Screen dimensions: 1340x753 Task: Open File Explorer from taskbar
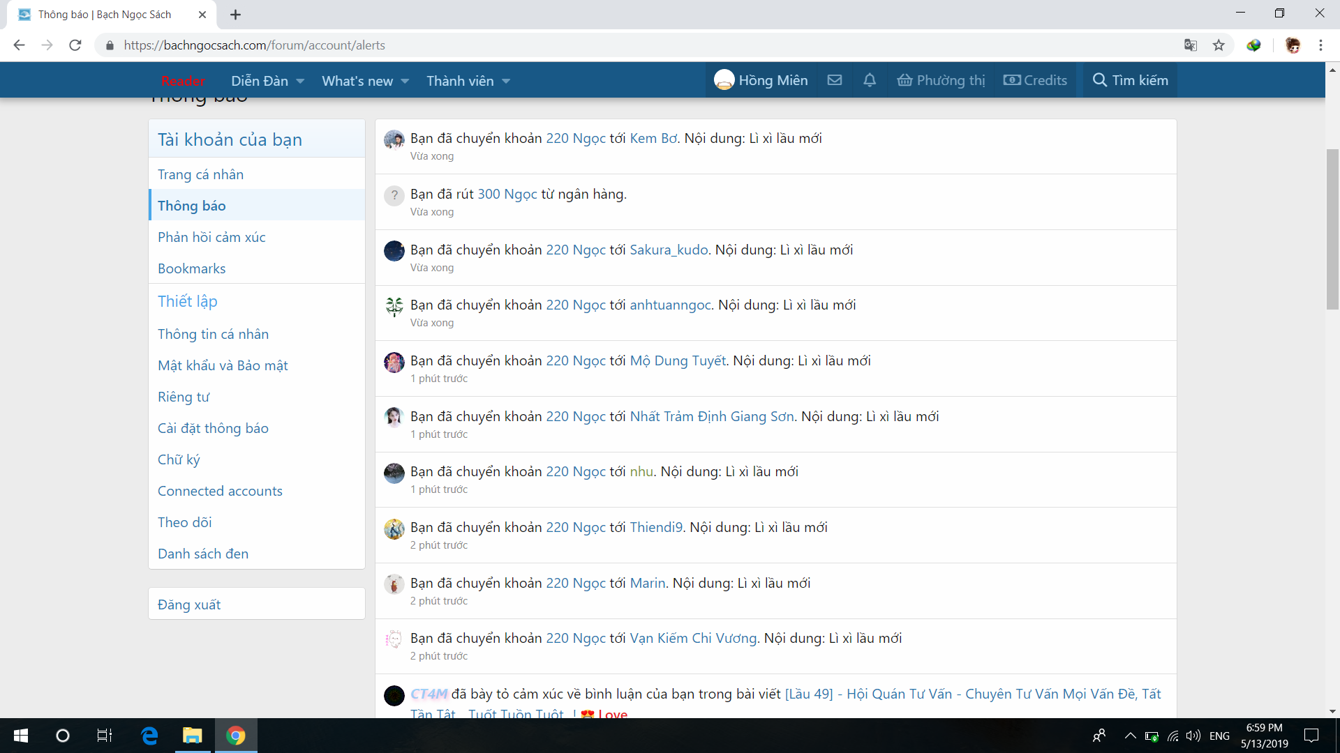pos(192,736)
